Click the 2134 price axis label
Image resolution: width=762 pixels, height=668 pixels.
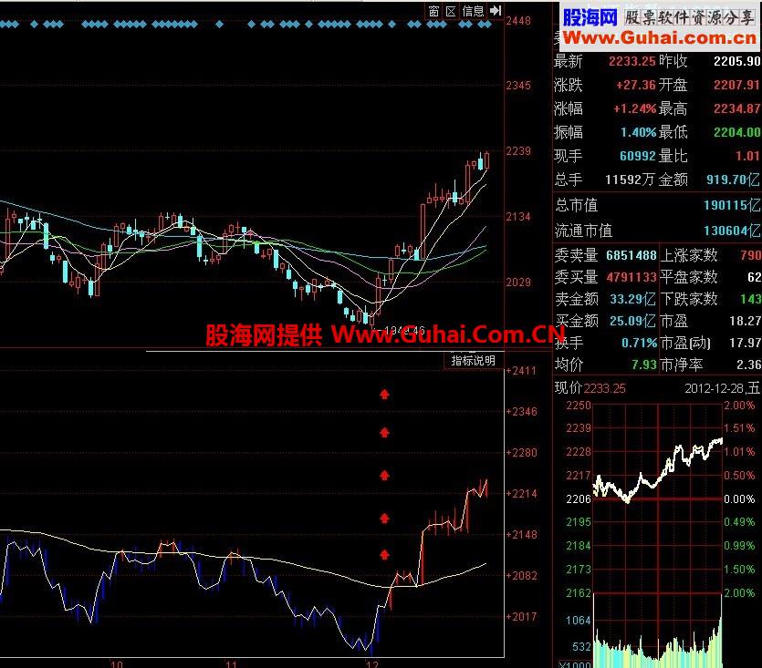click(518, 217)
